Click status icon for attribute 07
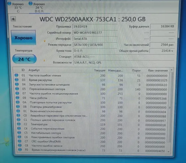This screenshot has height=163, width=186. click(x=17, y=93)
